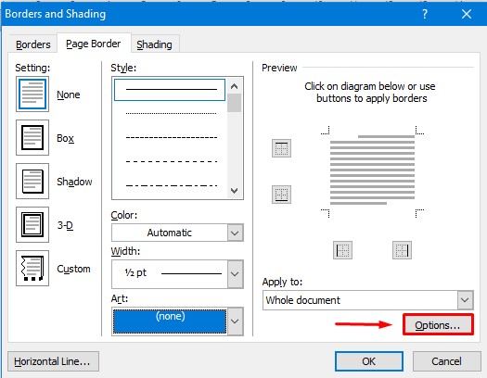Open the Horizontal Line... dialog

click(53, 361)
